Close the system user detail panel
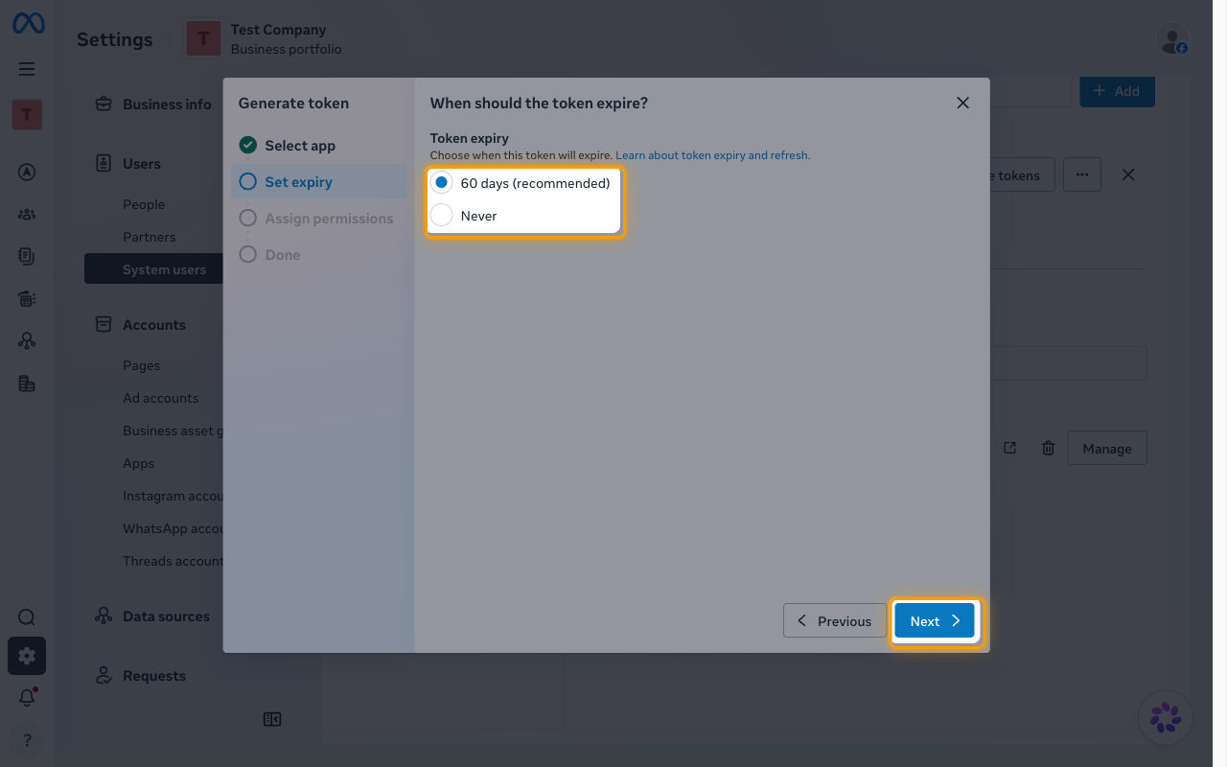1227x767 pixels. point(1128,174)
